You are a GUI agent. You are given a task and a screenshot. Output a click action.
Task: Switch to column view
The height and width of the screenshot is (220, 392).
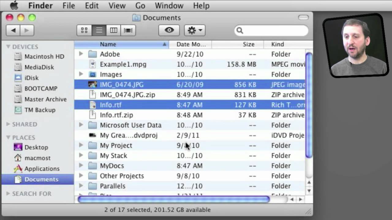click(114, 30)
